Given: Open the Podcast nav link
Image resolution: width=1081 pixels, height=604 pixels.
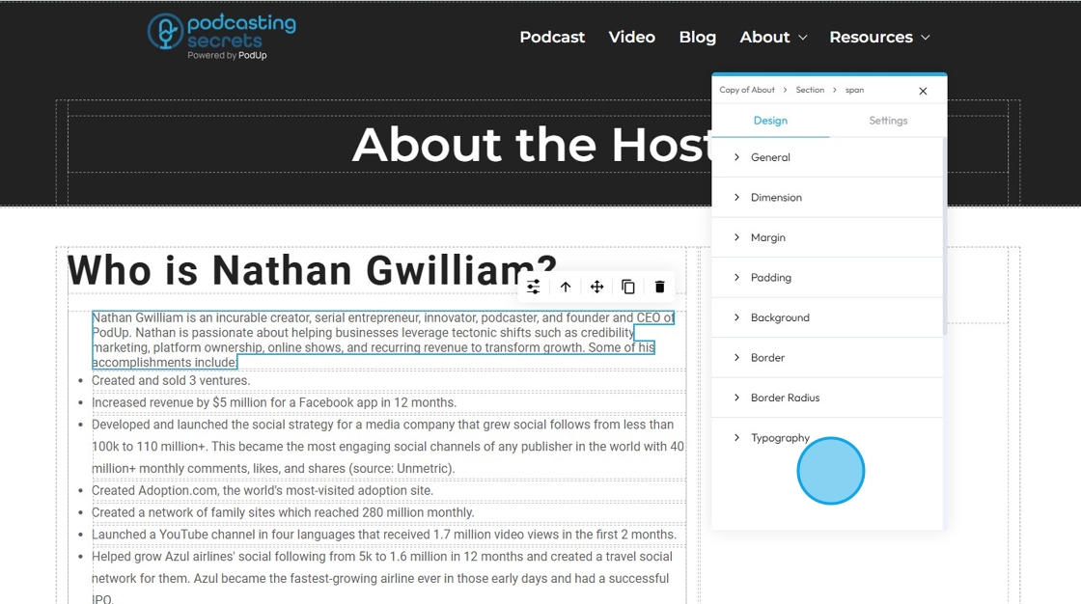Looking at the screenshot, I should click(552, 38).
